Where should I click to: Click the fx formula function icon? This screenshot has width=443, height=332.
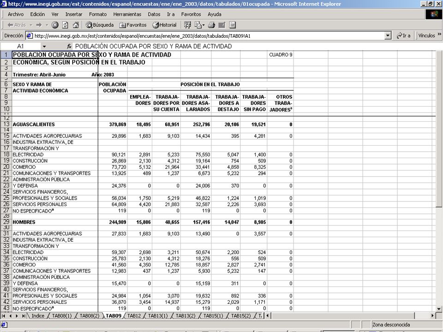pyautogui.click(x=69, y=46)
